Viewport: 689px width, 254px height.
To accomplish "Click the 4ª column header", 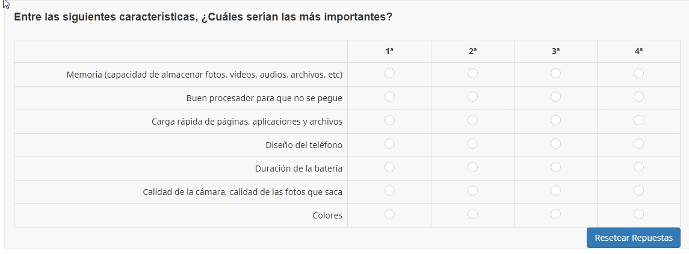I will [x=638, y=52].
